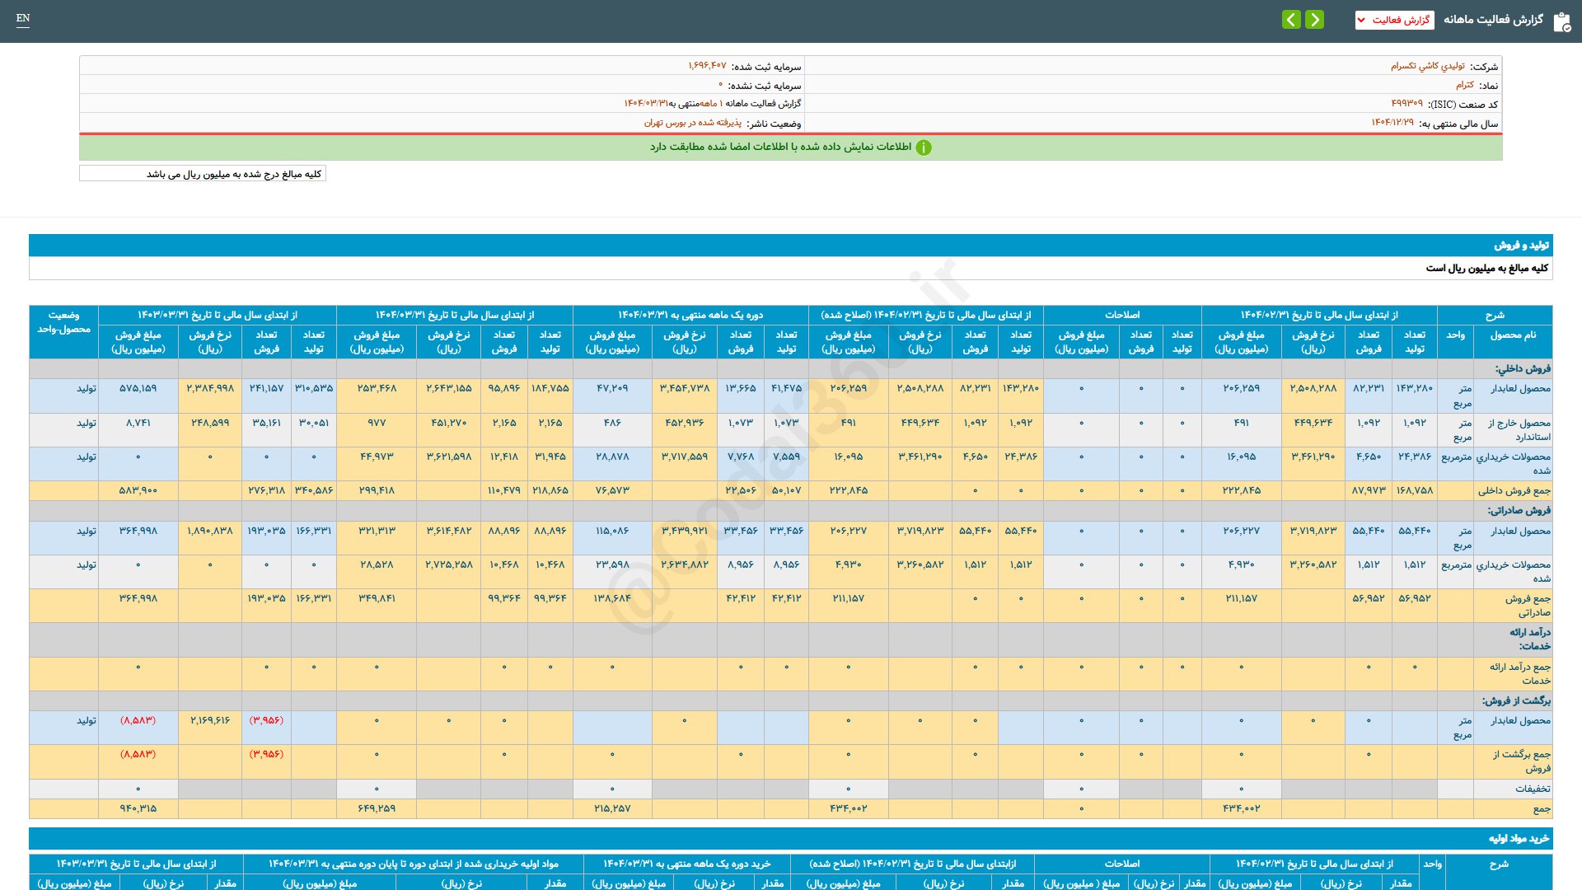Click the تخفیفات row label
The image size is (1582, 890).
[1533, 789]
